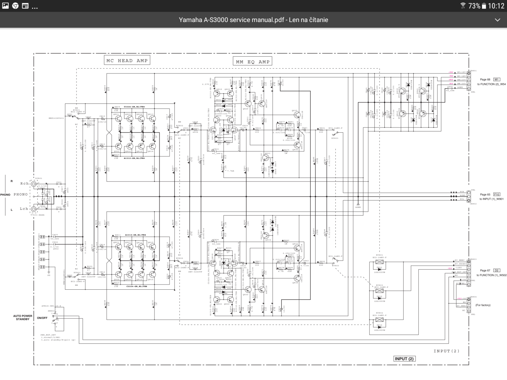Tap the three-dots overflow notifications indicator
The height and width of the screenshot is (380, 507).
(35, 7)
